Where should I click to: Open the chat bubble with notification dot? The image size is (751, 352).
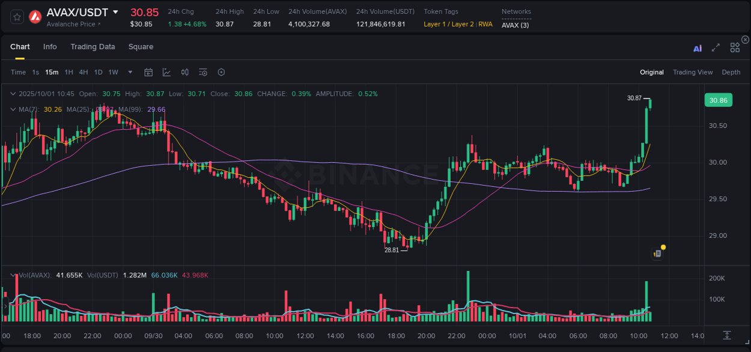(657, 252)
